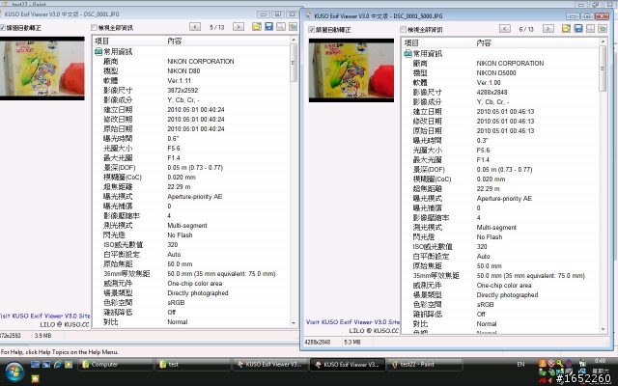Open the Windows Start orb
Viewport: 618px width, 386px height.
tap(14, 372)
